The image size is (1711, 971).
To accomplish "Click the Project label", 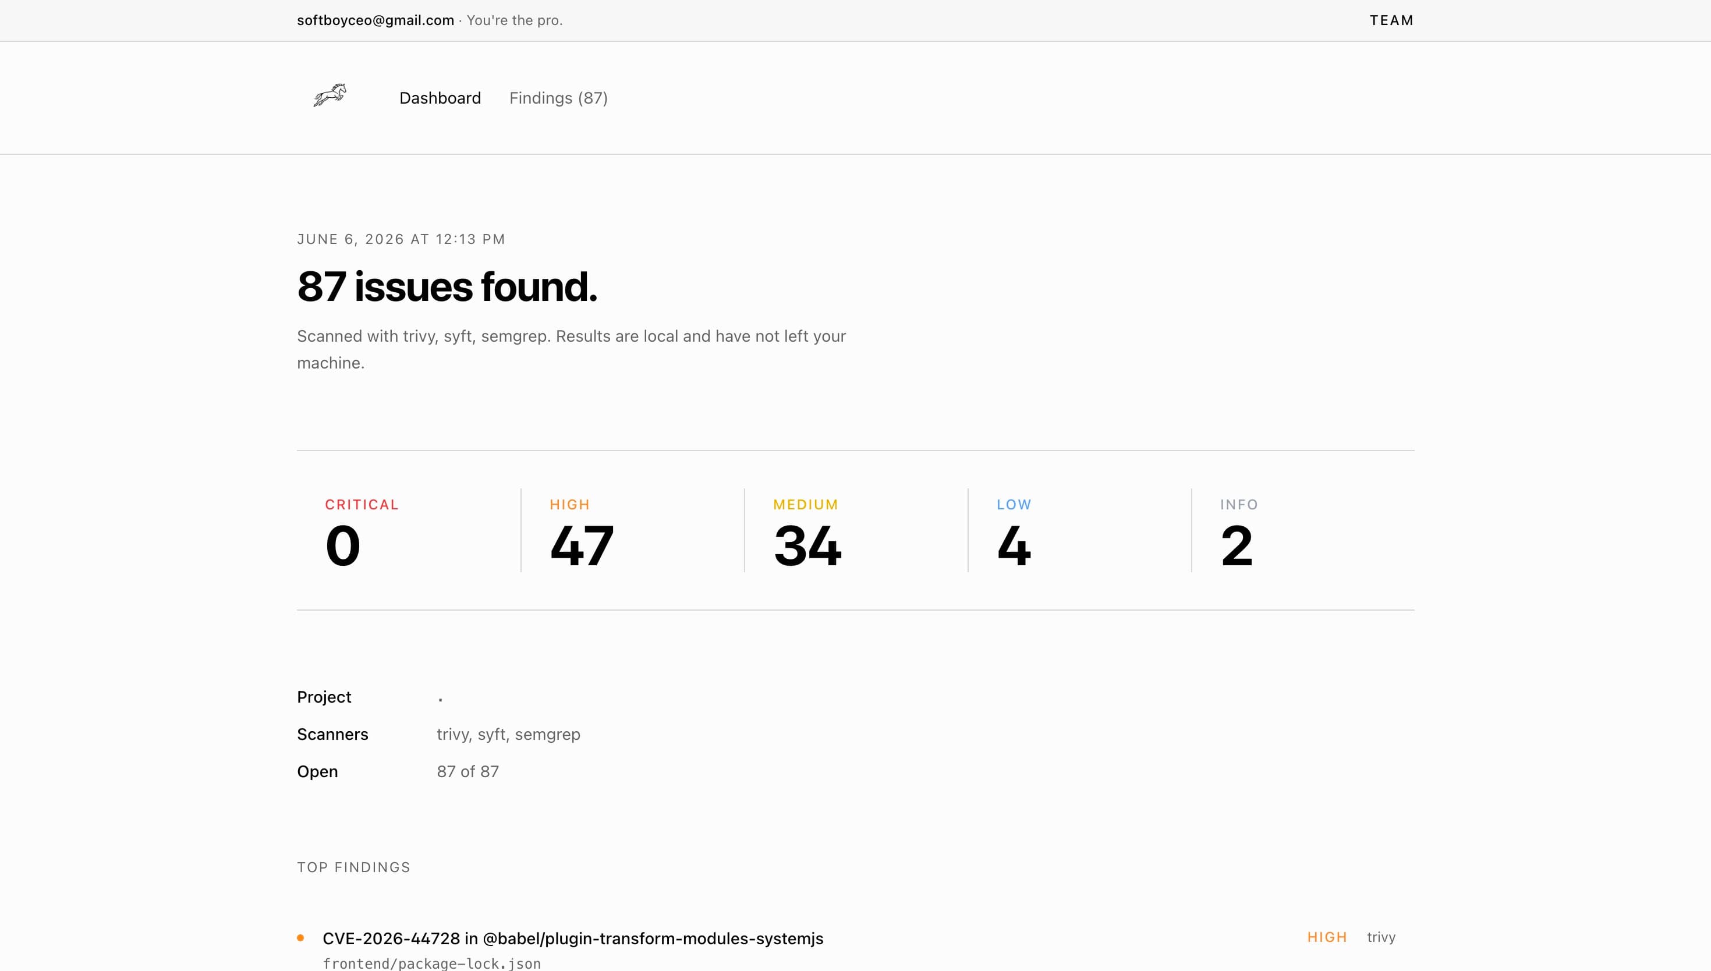I will [x=324, y=697].
